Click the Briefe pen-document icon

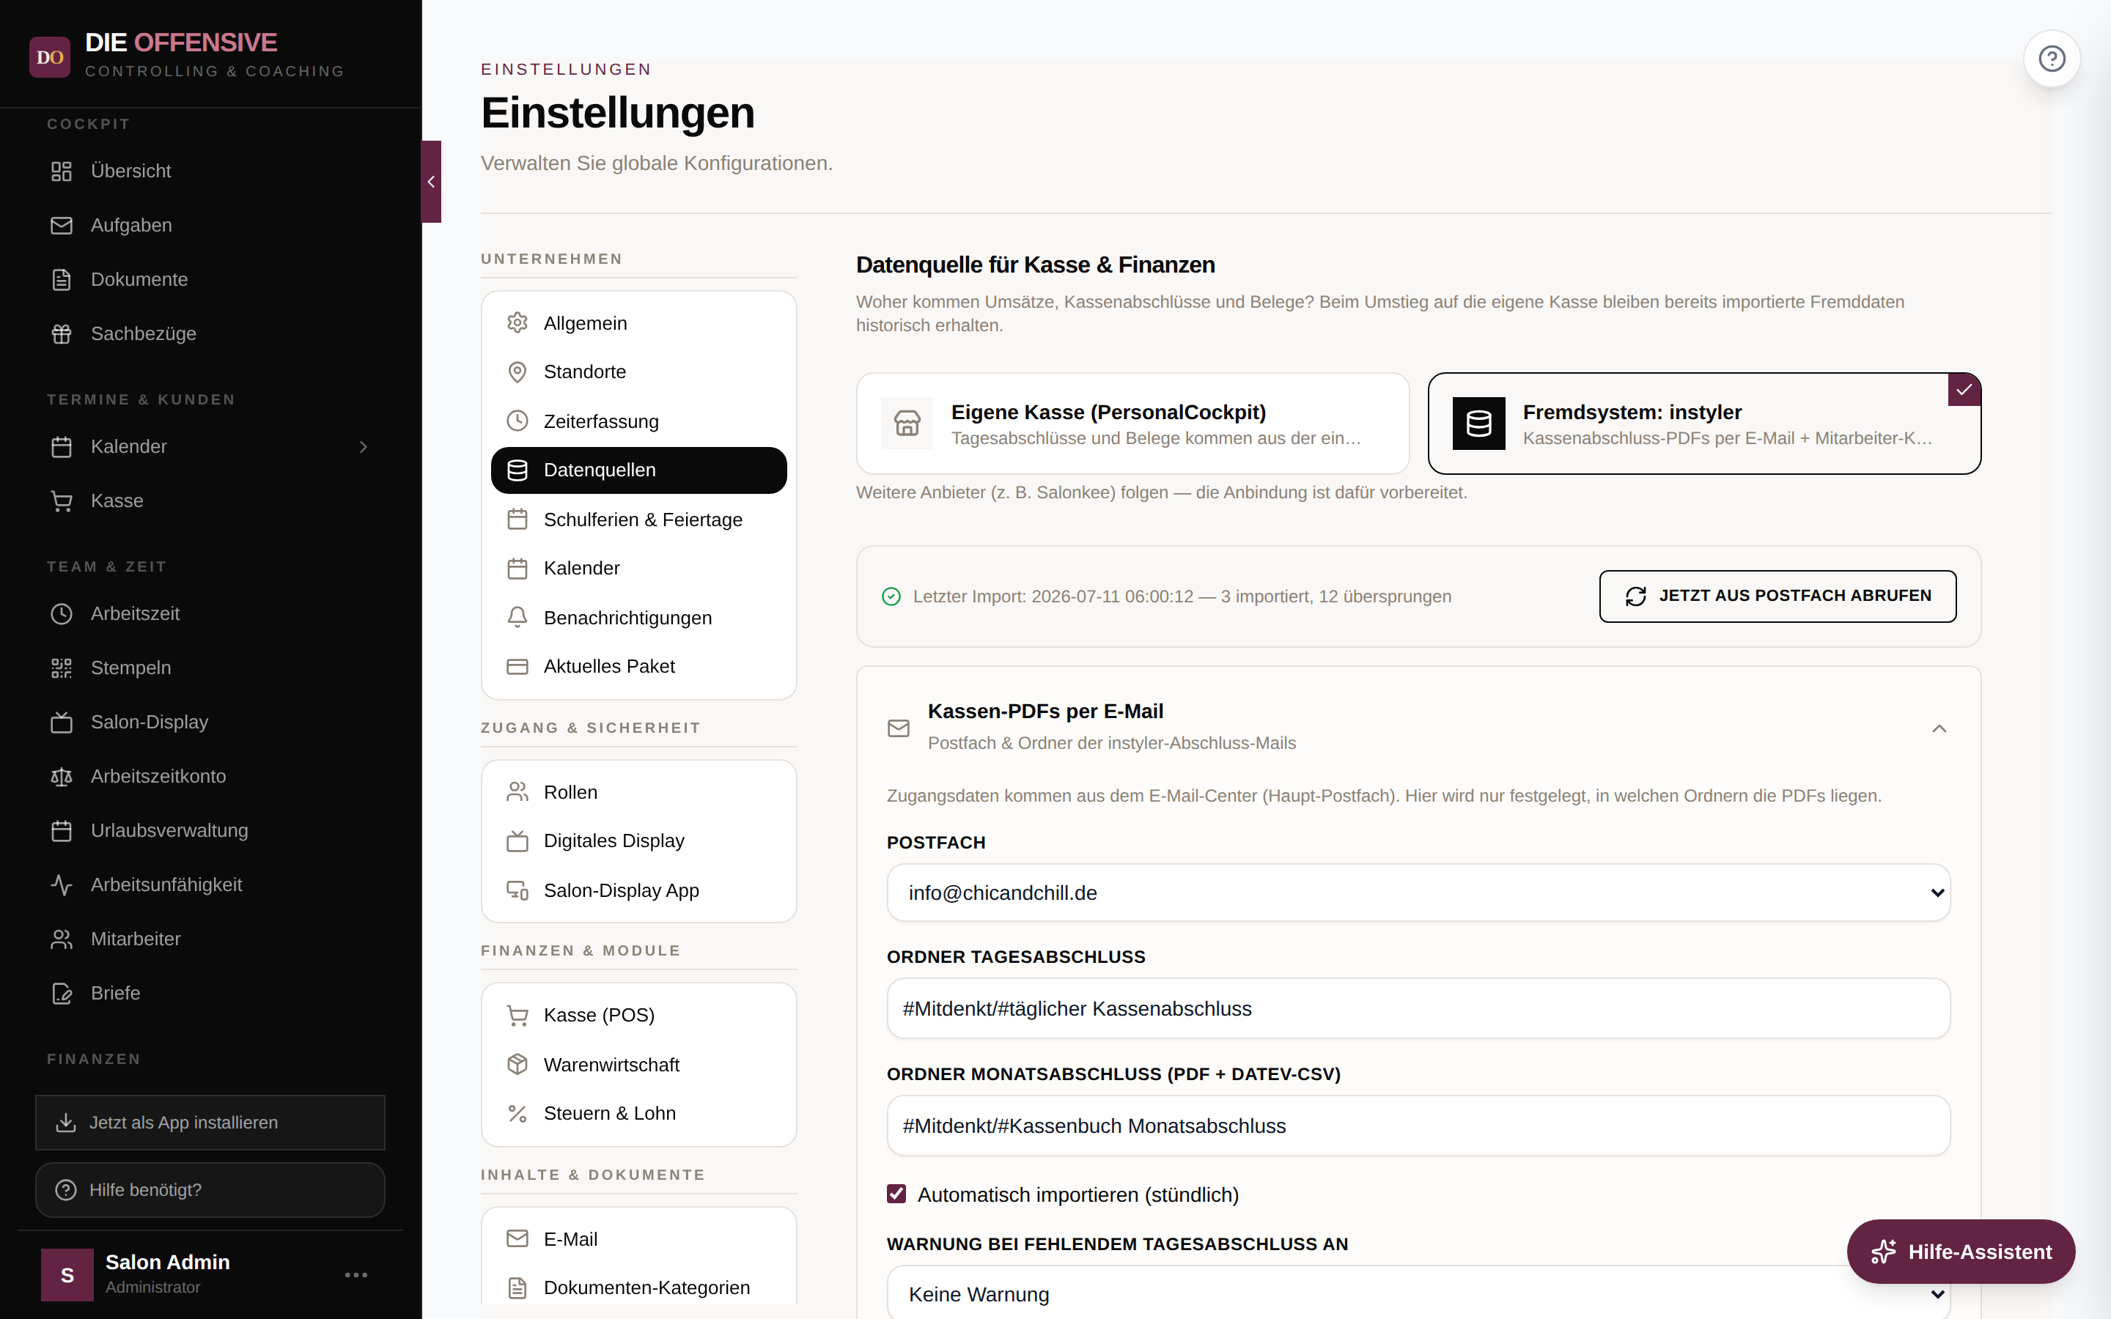pos(61,993)
